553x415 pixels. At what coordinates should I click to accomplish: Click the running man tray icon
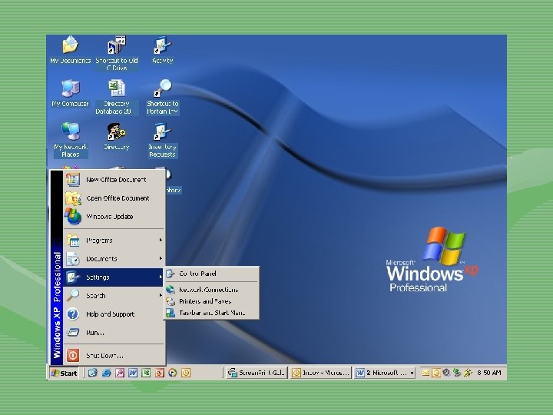coord(468,373)
